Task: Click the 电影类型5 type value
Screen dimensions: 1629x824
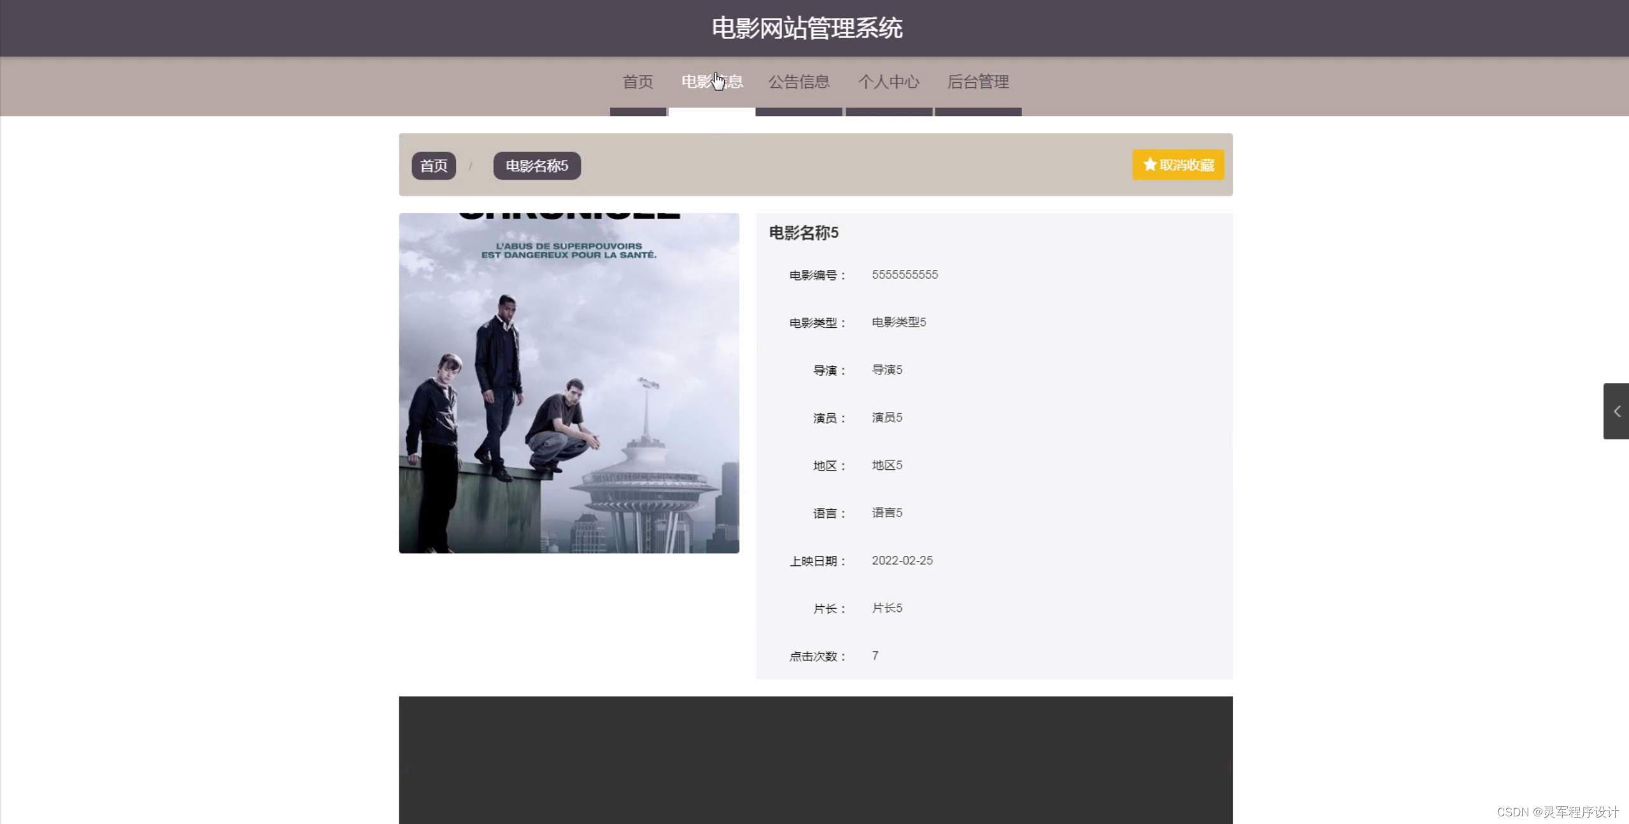Action: click(x=899, y=322)
